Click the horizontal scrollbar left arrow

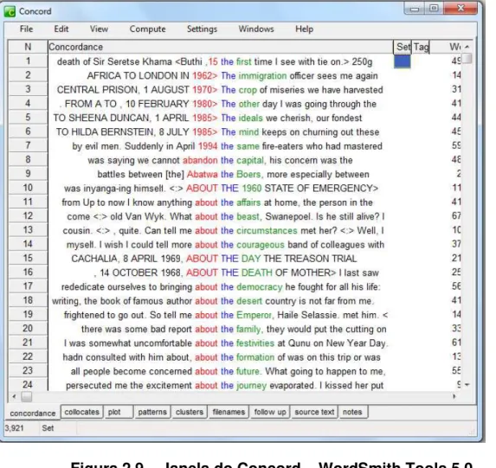pyautogui.click(x=14, y=396)
